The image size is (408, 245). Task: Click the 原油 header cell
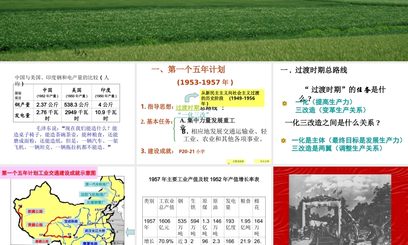217,207
